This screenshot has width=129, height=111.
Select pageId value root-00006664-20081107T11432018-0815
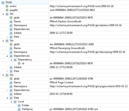(72, 10)
